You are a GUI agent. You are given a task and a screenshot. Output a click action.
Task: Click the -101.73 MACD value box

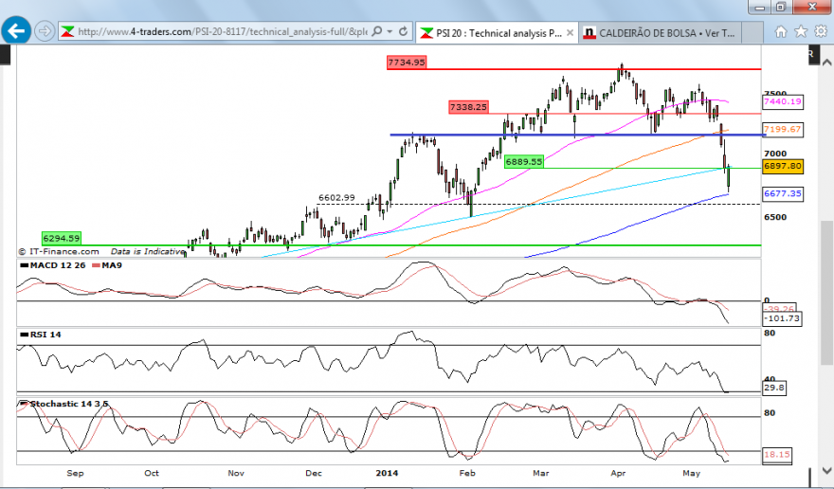783,318
